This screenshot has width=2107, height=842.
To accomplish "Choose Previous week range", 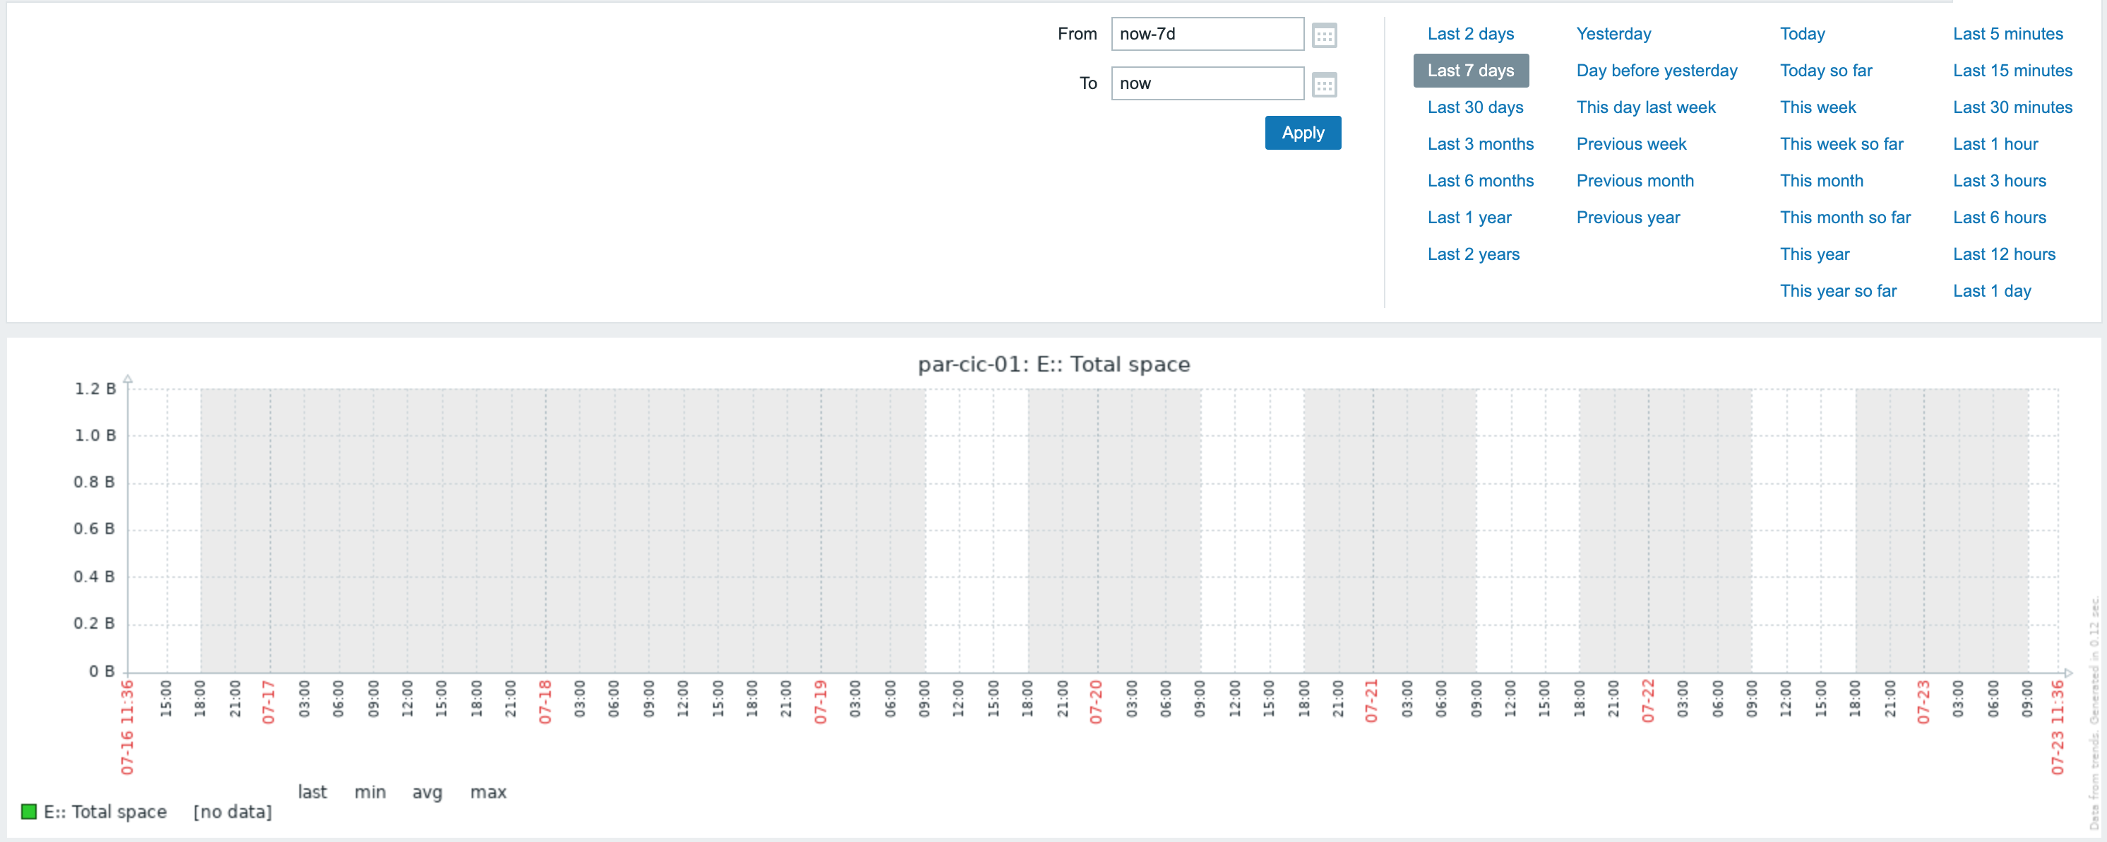I will pyautogui.click(x=1631, y=144).
